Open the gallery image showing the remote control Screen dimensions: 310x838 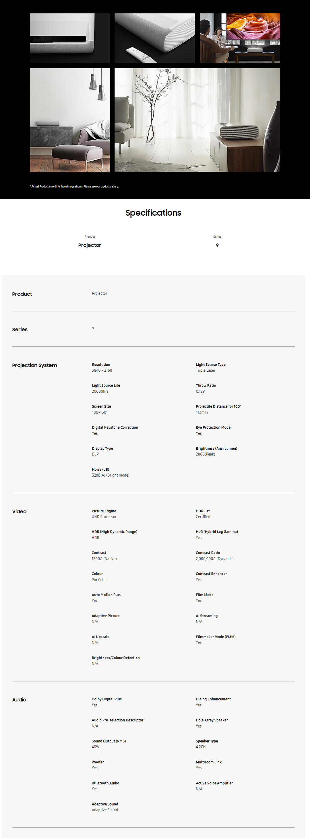tap(154, 38)
